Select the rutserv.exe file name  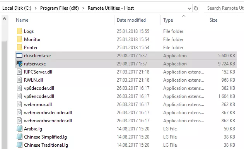click(35, 64)
